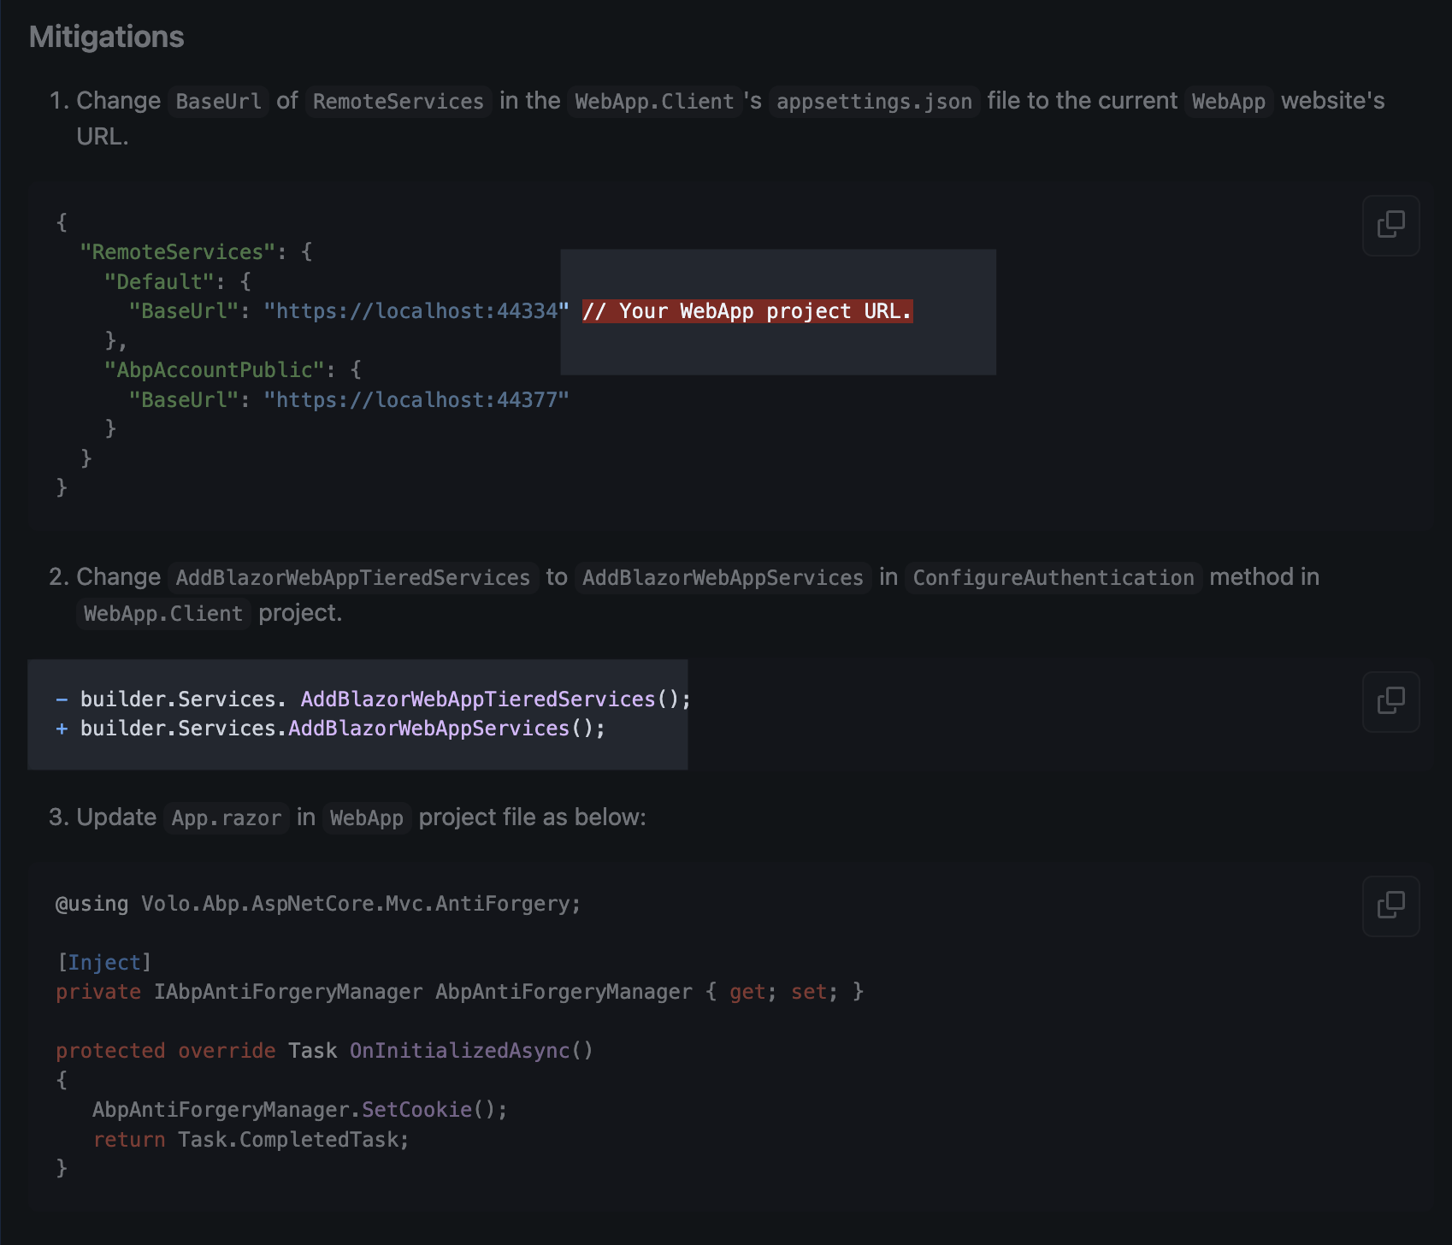
Task: Click the Mitigations heading
Action: coord(107,37)
